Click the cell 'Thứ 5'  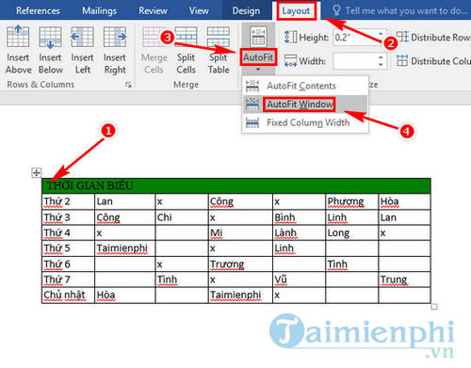click(68, 248)
